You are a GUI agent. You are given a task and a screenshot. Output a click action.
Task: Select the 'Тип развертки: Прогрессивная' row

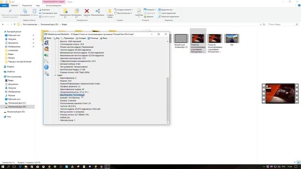pyautogui.click(x=74, y=67)
